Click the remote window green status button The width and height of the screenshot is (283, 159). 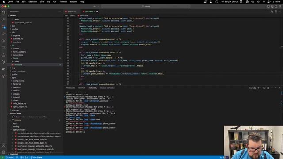[2, 157]
